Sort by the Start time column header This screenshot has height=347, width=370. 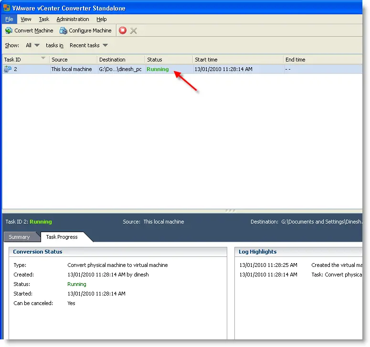238,60
